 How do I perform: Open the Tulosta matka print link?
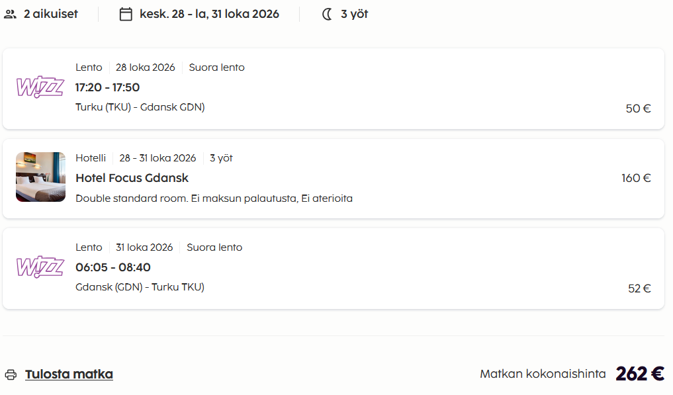[69, 374]
